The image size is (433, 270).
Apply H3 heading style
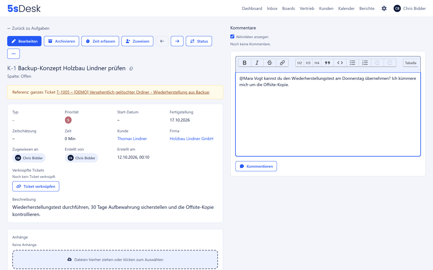(x=308, y=63)
